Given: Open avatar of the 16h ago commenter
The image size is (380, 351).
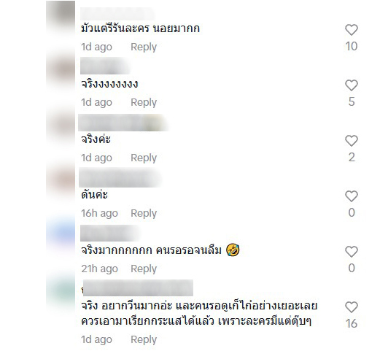Looking at the screenshot, I should [61, 181].
